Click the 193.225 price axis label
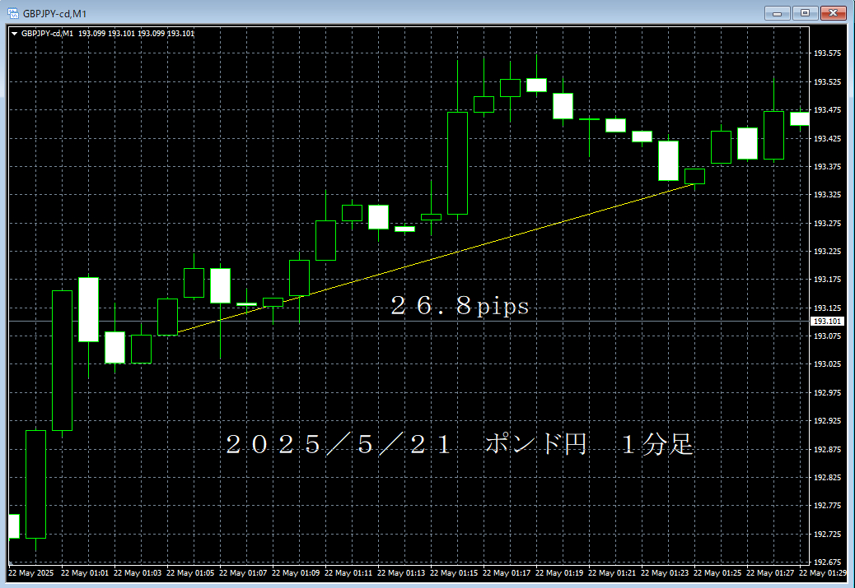 click(827, 251)
